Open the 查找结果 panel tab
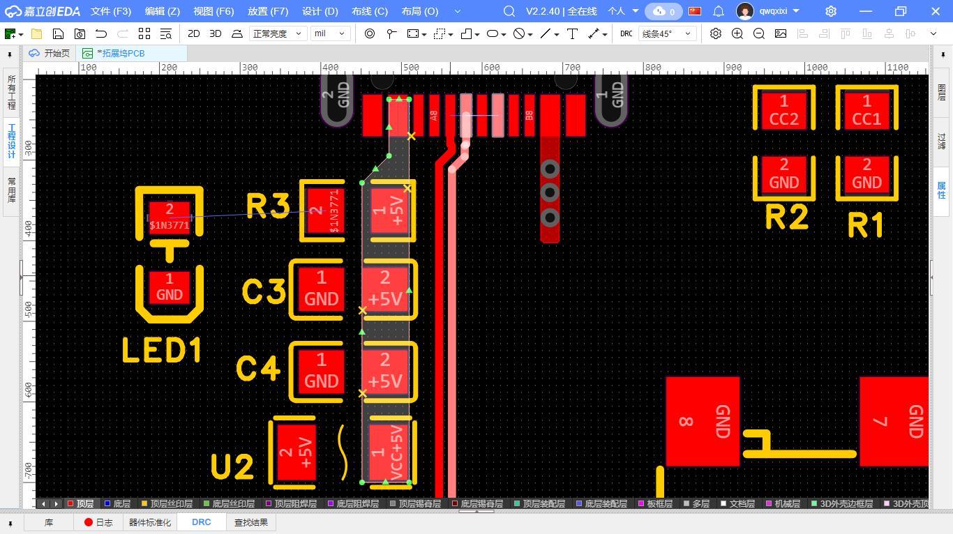The height and width of the screenshot is (534, 953). pos(250,522)
